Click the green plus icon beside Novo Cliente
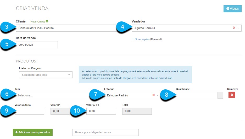 pos(47,21)
